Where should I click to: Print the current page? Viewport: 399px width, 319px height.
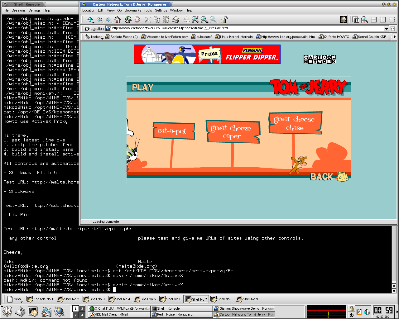coord(175,20)
